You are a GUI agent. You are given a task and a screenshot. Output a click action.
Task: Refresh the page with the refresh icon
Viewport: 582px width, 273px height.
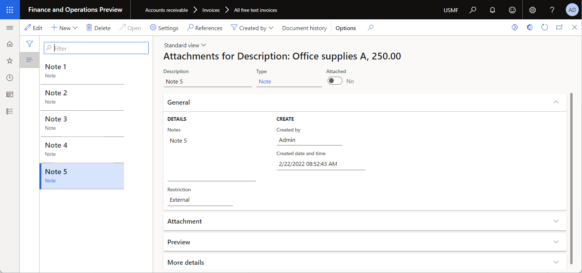click(545, 28)
